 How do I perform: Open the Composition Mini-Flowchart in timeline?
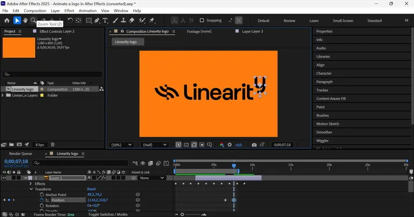135,163
